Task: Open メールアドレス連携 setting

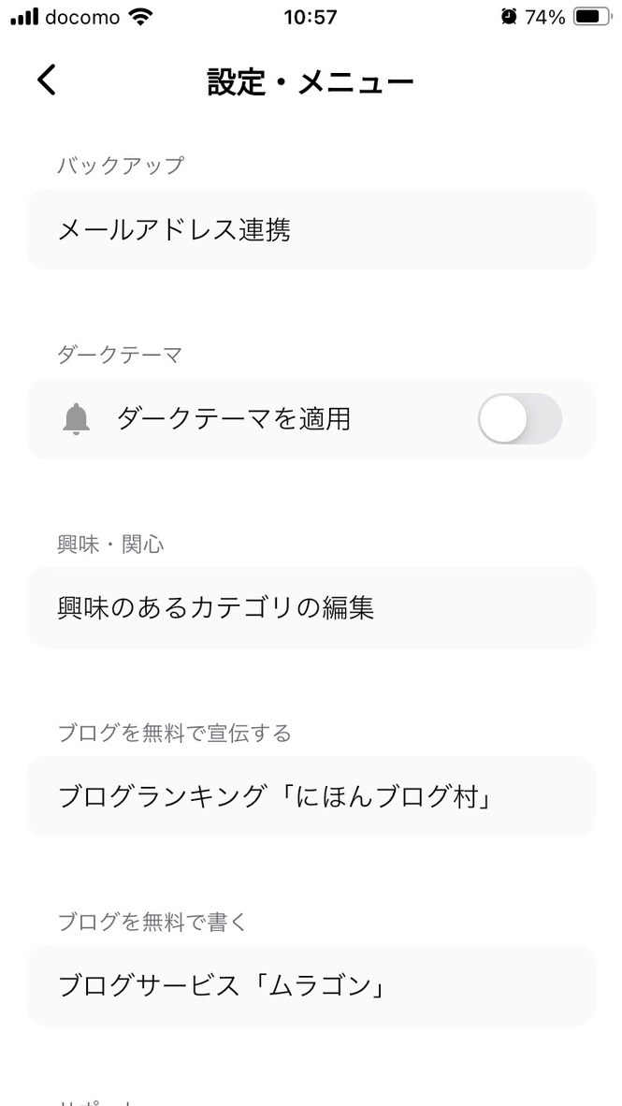Action: click(311, 230)
